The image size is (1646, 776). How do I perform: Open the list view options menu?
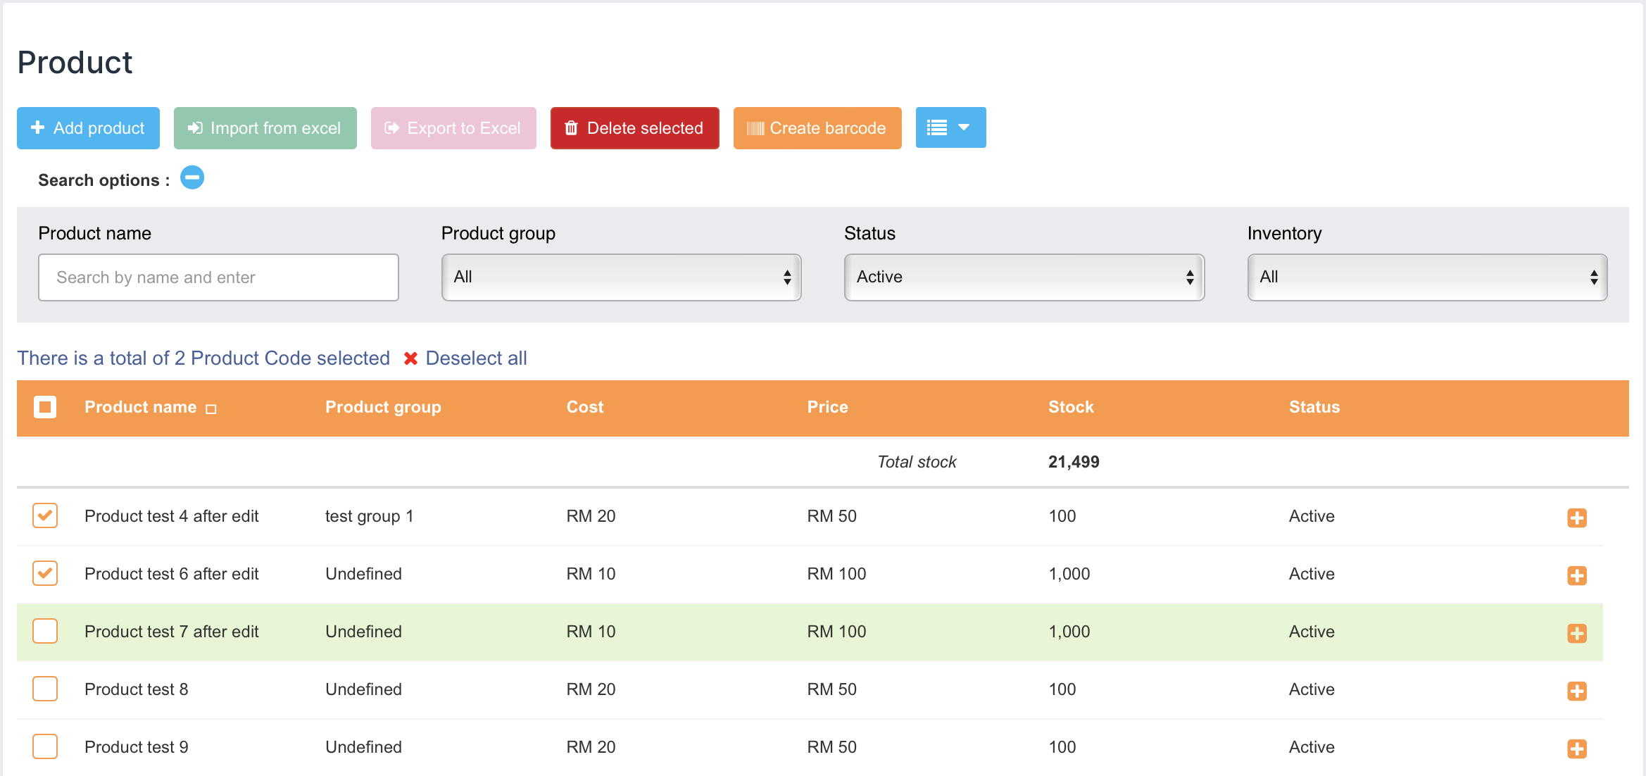pyautogui.click(x=950, y=128)
